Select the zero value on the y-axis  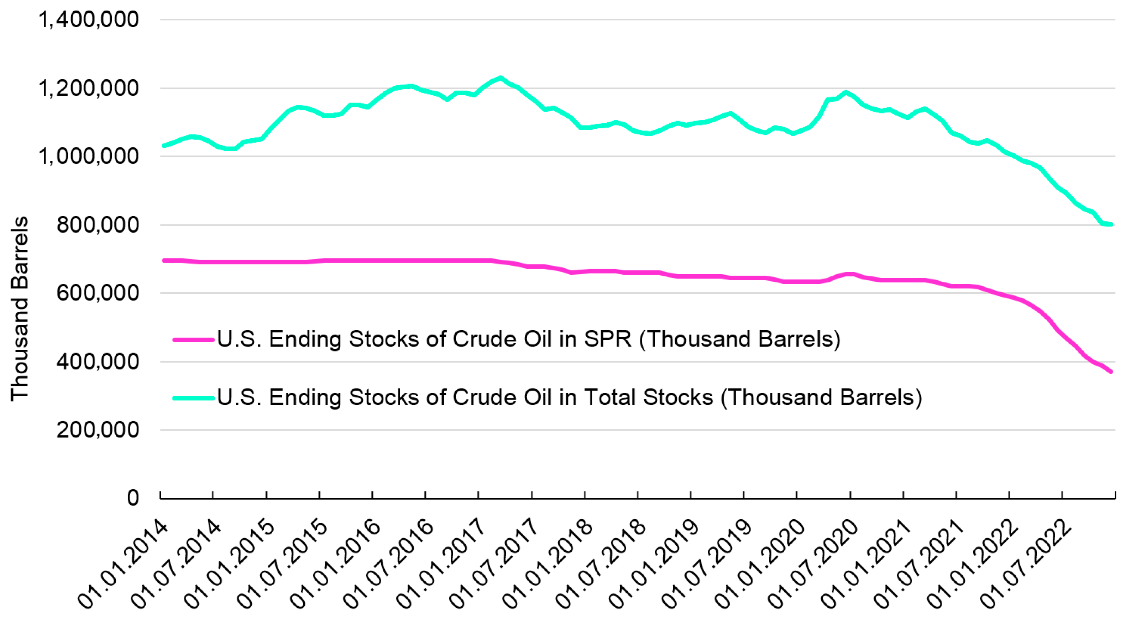(x=133, y=498)
